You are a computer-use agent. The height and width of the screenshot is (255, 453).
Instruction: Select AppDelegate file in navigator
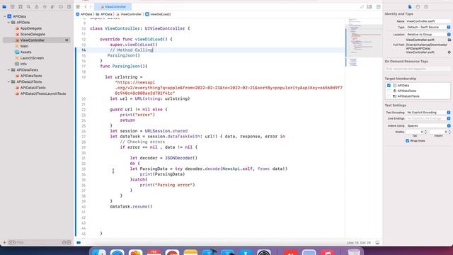click(31, 28)
